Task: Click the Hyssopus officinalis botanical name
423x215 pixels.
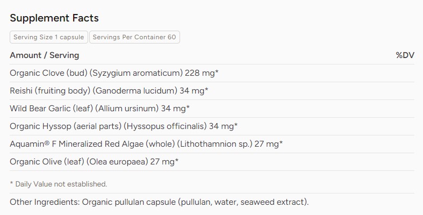Action: (x=165, y=126)
